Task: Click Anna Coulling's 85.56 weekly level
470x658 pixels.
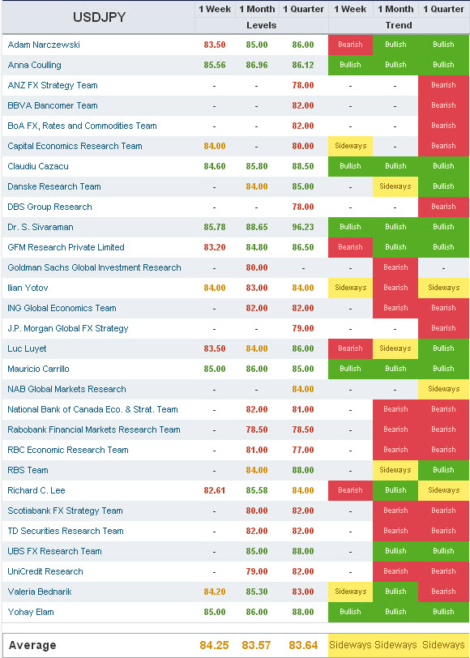Action: pyautogui.click(x=215, y=65)
